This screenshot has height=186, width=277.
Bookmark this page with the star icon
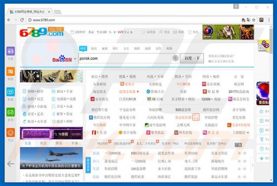[254, 20]
